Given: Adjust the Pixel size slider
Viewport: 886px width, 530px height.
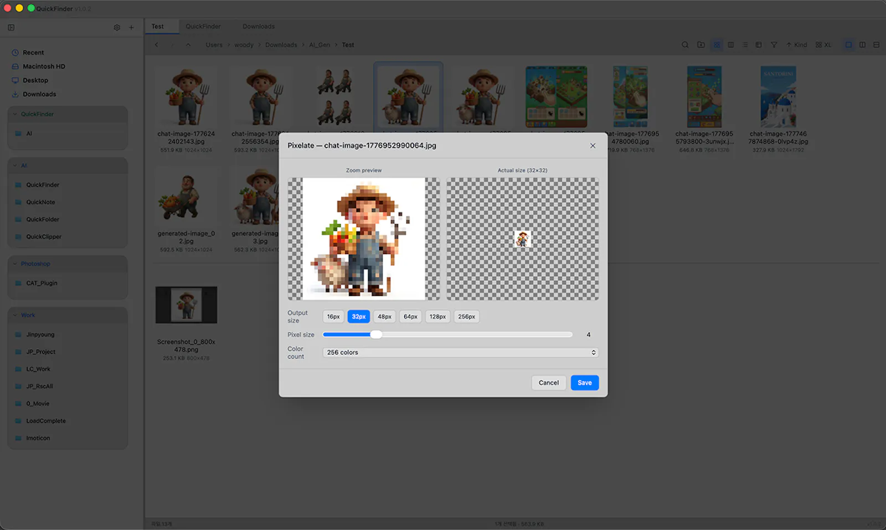Looking at the screenshot, I should pyautogui.click(x=377, y=335).
